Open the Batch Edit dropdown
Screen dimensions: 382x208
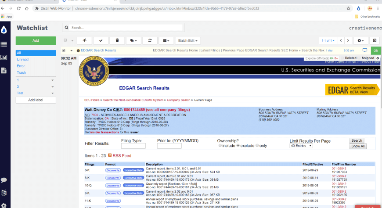coord(187,40)
